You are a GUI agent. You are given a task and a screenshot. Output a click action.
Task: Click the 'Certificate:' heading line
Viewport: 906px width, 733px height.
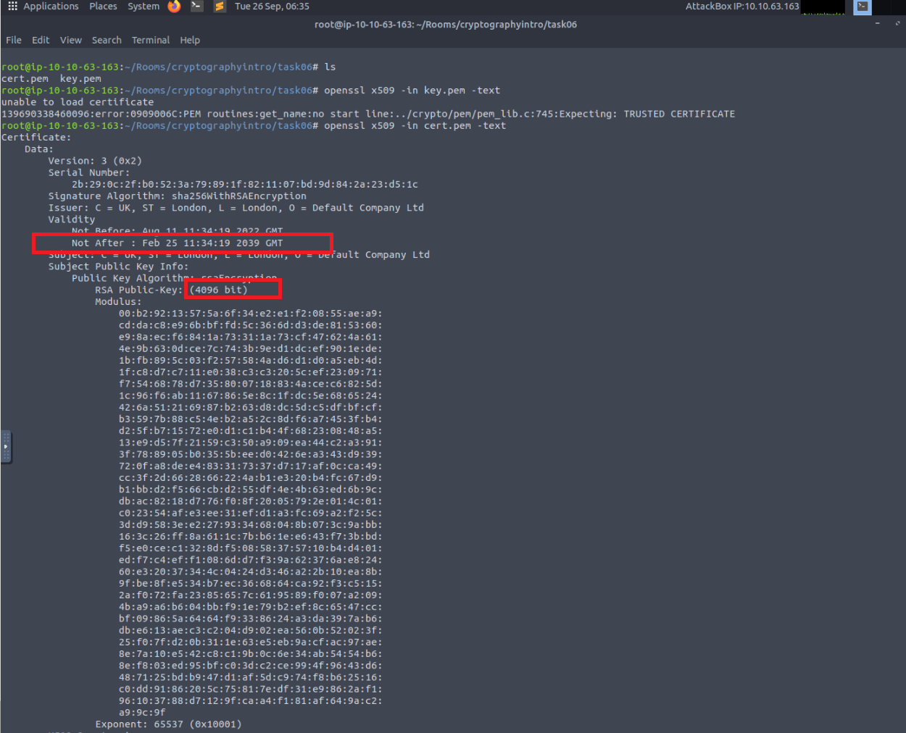tap(36, 137)
